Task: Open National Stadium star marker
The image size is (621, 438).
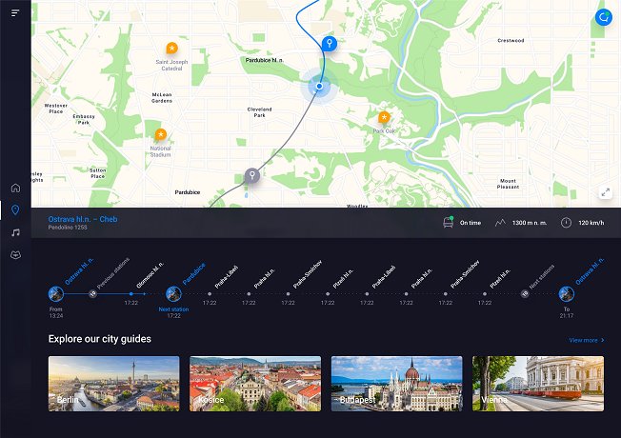Action: pos(160,134)
